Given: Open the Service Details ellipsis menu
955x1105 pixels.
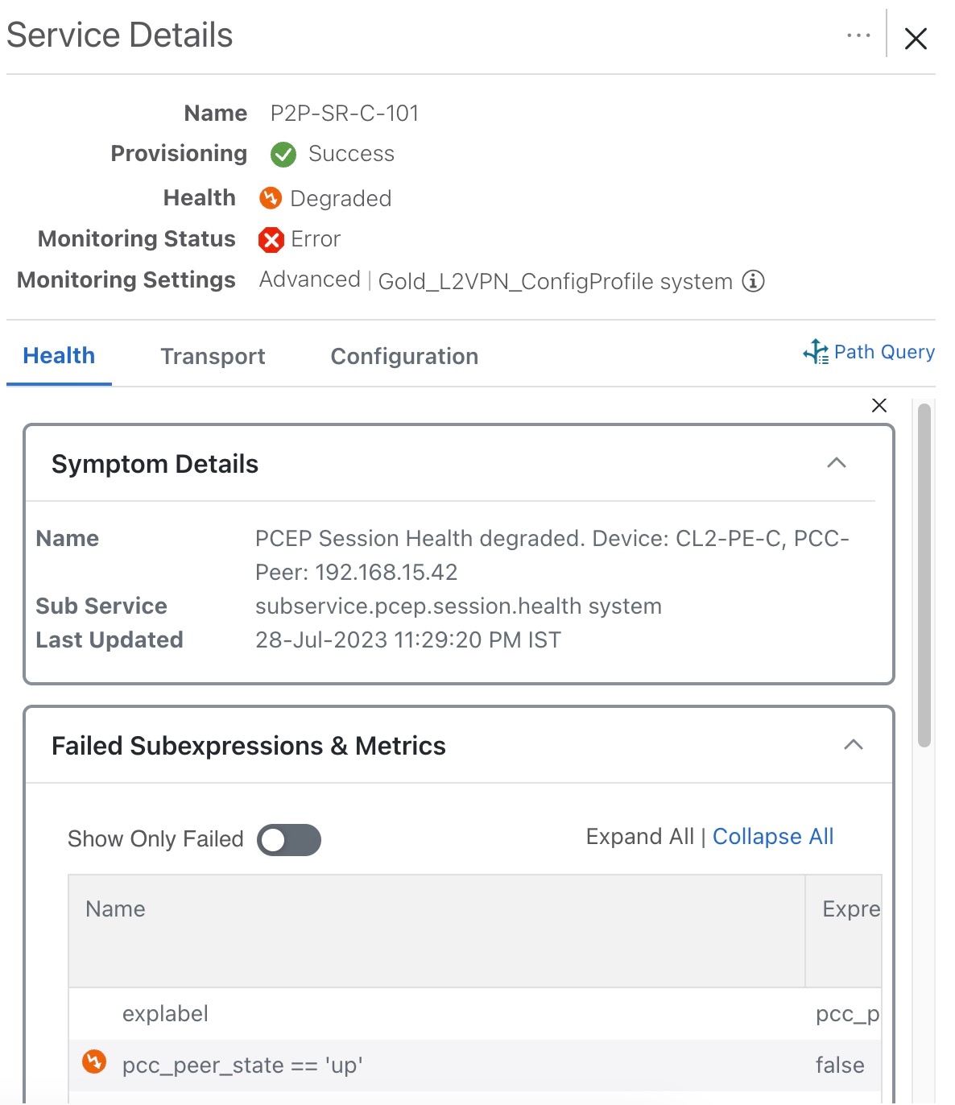Looking at the screenshot, I should pyautogui.click(x=858, y=35).
